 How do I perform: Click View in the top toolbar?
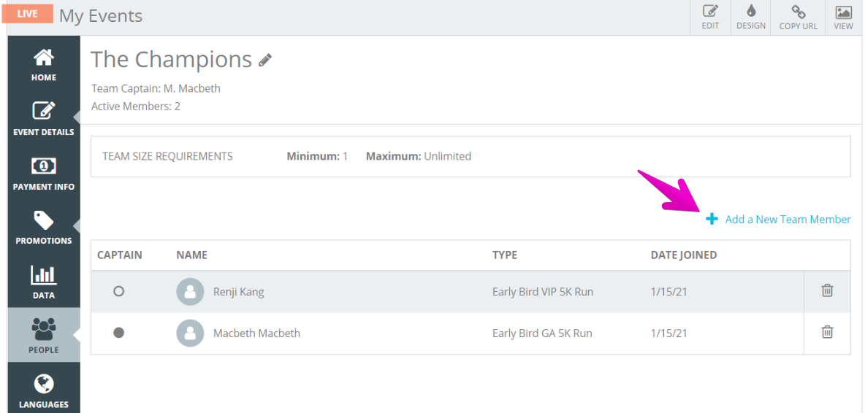click(843, 18)
